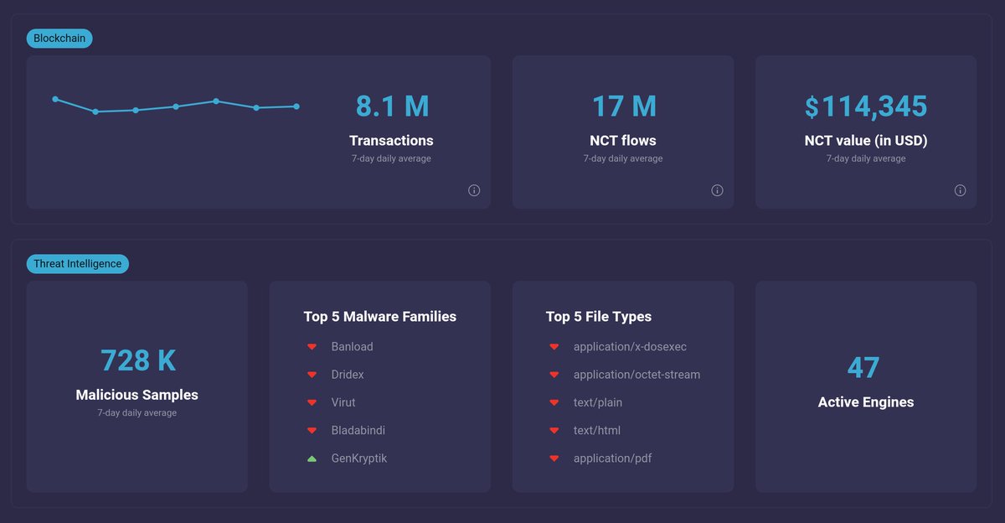Image resolution: width=1005 pixels, height=523 pixels.
Task: Select the Bladabindi malware family entry
Action: click(357, 430)
